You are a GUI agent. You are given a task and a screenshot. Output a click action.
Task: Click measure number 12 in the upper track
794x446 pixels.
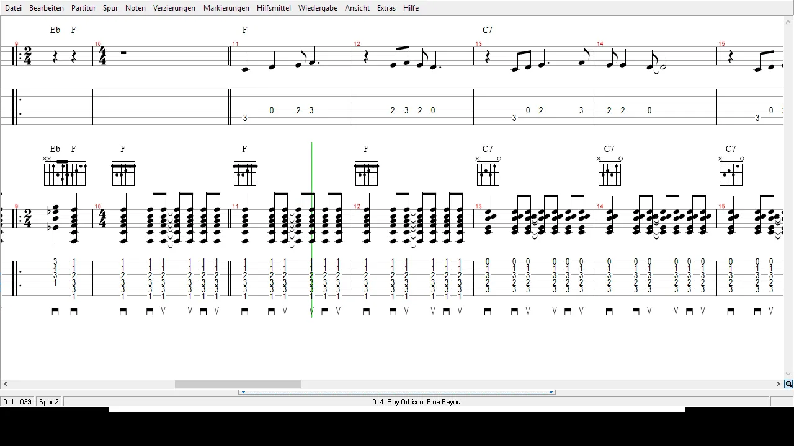click(x=357, y=44)
